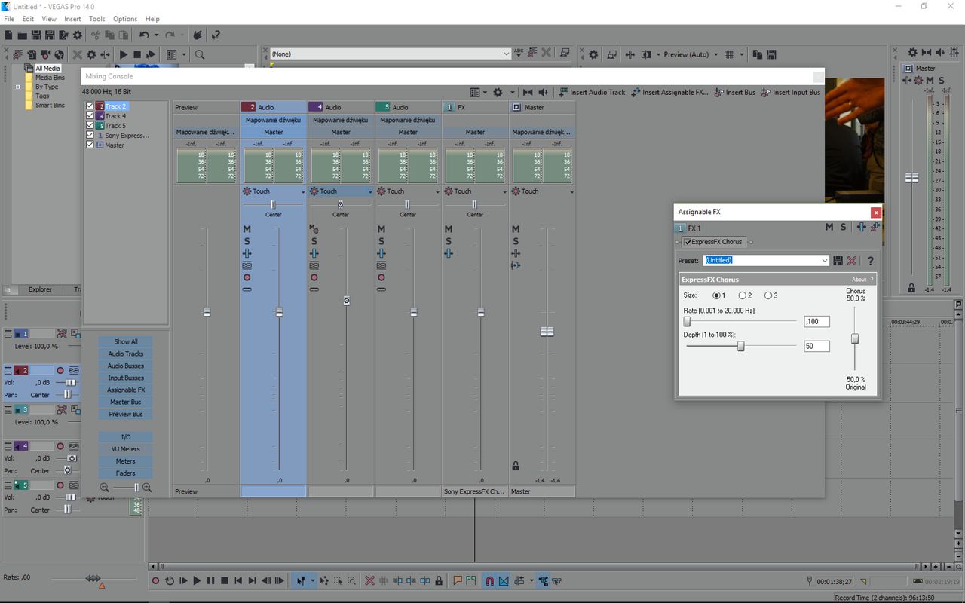Viewport: 965px width, 603px height.
Task: Click Show All in Mixing Console
Action: coord(126,341)
